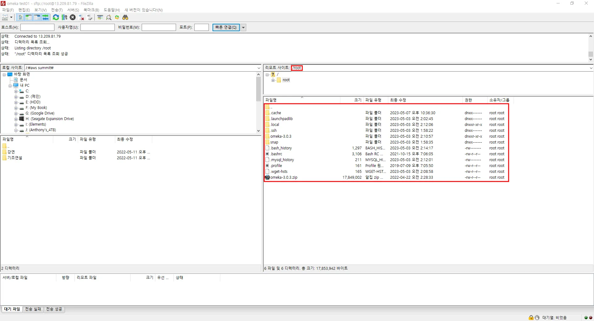Open the 파일(F) menu
Image resolution: width=594 pixels, height=321 pixels.
[8, 10]
